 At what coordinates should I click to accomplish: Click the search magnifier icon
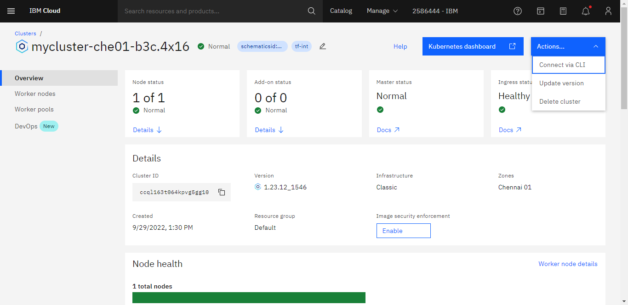point(311,11)
